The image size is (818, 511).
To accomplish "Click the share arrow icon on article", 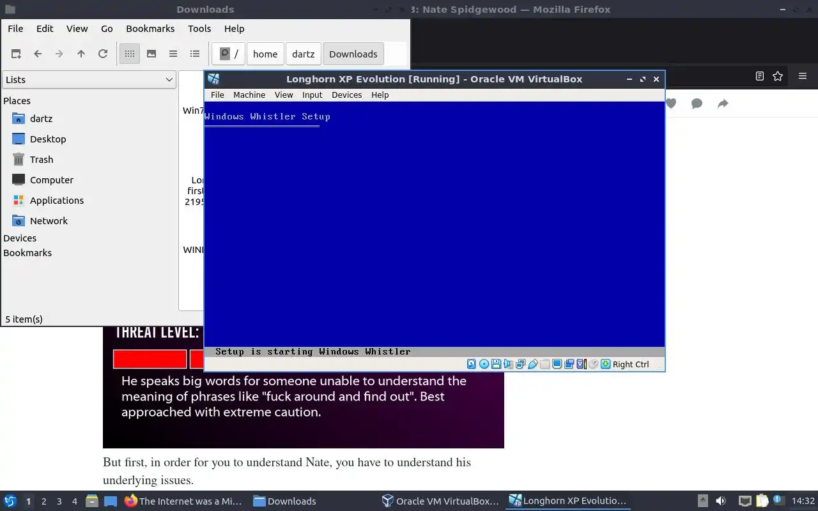I will pos(723,103).
